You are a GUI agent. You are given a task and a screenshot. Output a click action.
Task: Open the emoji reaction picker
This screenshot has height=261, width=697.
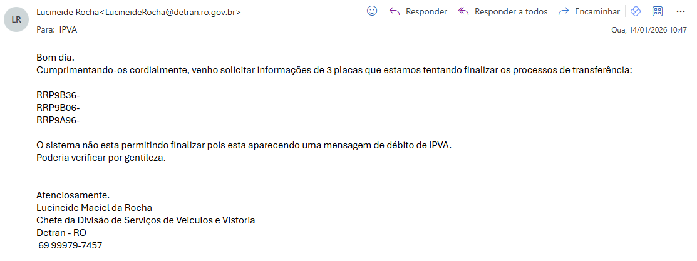tap(372, 11)
